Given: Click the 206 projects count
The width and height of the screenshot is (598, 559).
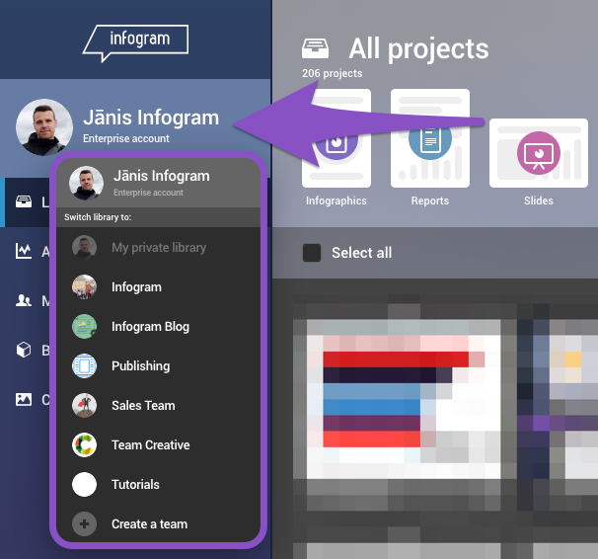Looking at the screenshot, I should pyautogui.click(x=333, y=73).
